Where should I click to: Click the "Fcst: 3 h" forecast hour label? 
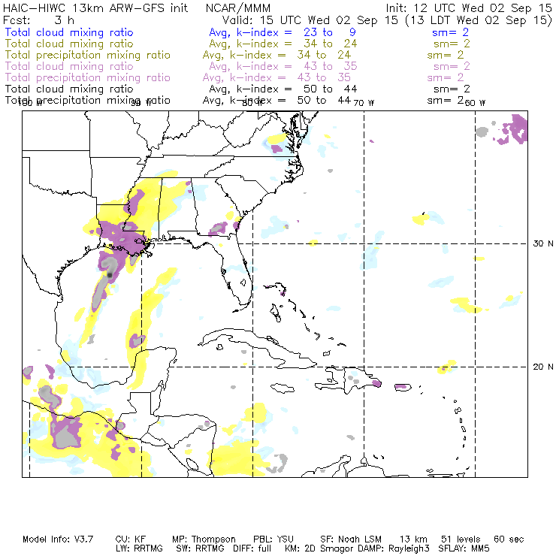coord(38,20)
